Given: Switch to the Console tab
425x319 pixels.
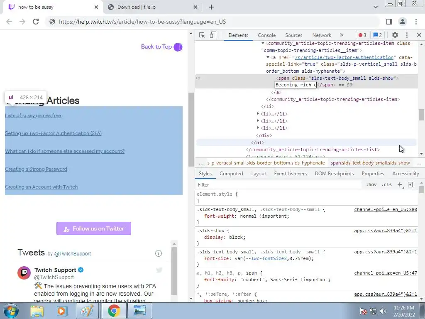Looking at the screenshot, I should coord(267,35).
